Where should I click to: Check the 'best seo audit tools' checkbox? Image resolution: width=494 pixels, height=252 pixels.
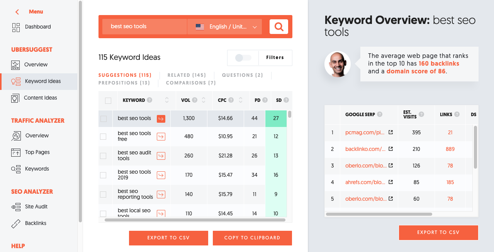pyautogui.click(x=103, y=156)
